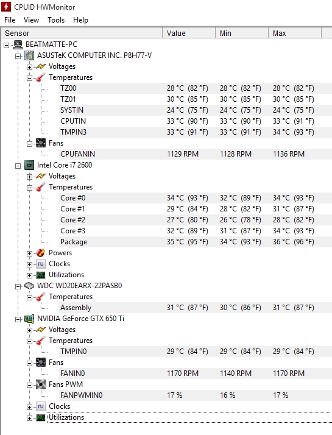Click the Fans PWM icon under NVIDIA

41,384
